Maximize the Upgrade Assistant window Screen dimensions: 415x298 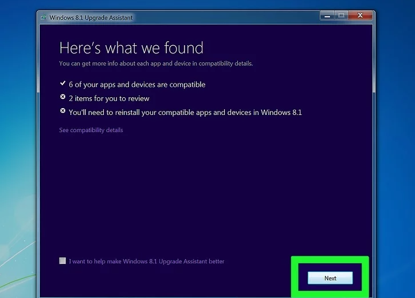pyautogui.click(x=341, y=15)
